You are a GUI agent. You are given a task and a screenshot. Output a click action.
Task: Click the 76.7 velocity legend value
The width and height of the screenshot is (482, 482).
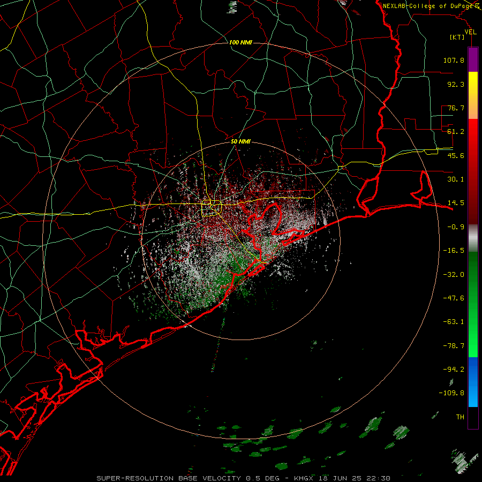pyautogui.click(x=456, y=108)
